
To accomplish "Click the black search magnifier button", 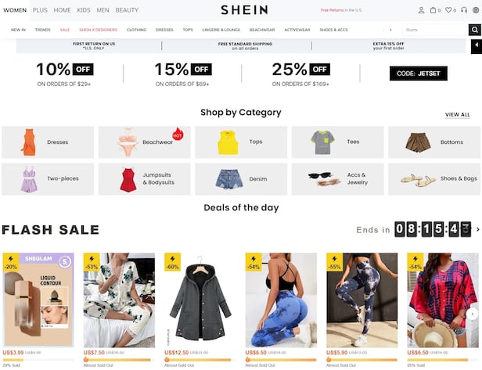I will pos(475,30).
